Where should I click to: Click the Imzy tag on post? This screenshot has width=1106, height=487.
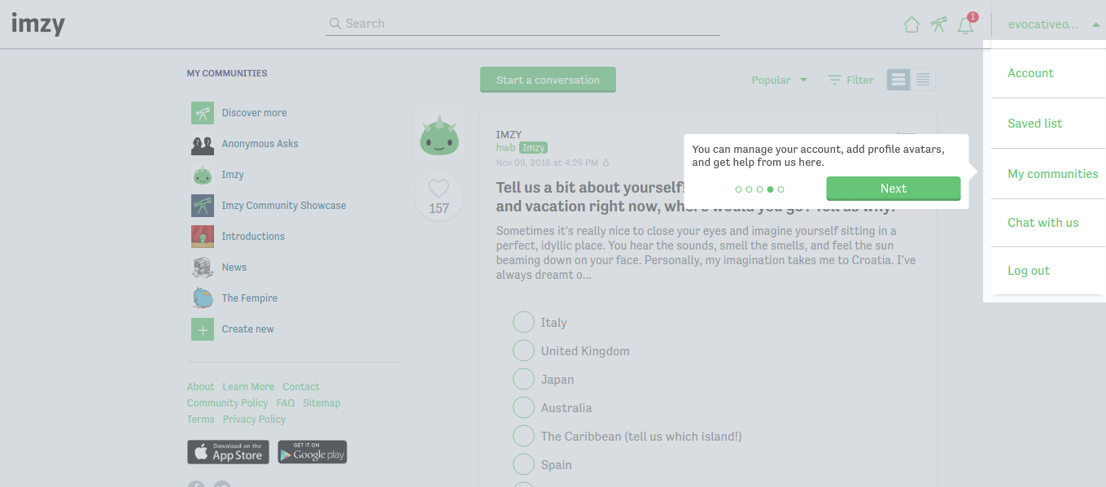[x=533, y=148]
